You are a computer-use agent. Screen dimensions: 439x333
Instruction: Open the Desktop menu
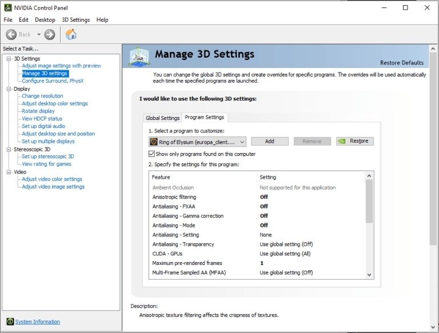click(45, 19)
